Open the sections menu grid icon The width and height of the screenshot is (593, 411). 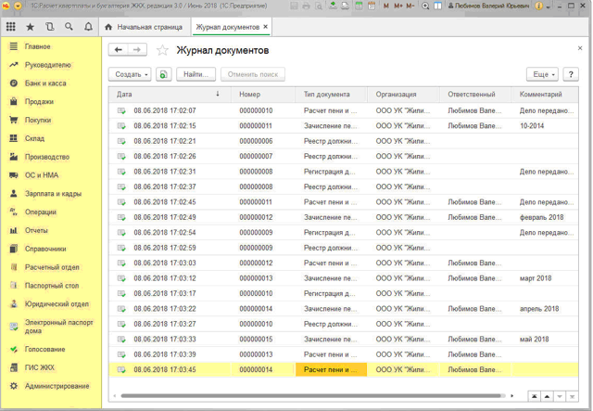[11, 27]
